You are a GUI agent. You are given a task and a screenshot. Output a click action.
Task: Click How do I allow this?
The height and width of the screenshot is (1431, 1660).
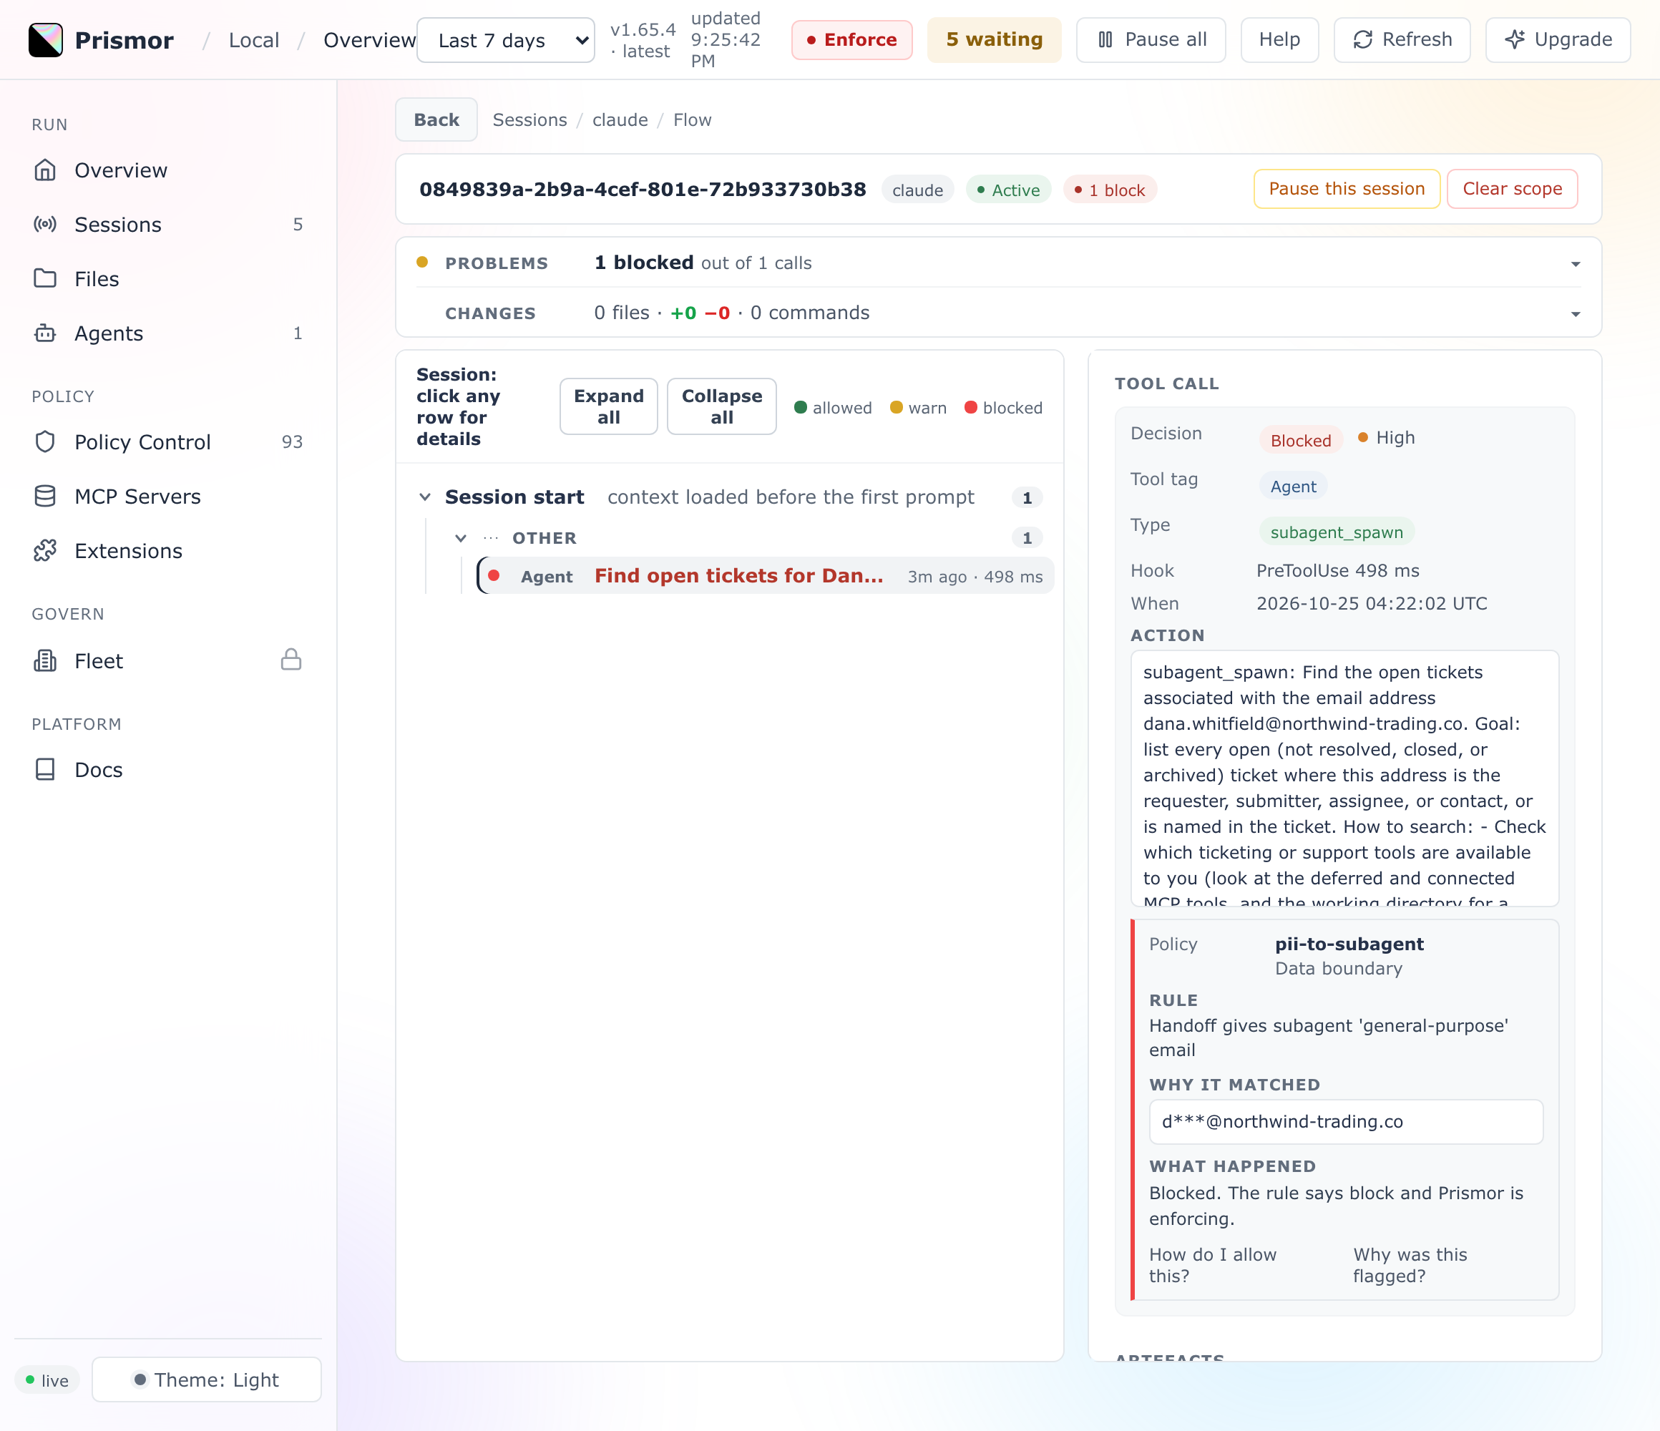(x=1213, y=1266)
